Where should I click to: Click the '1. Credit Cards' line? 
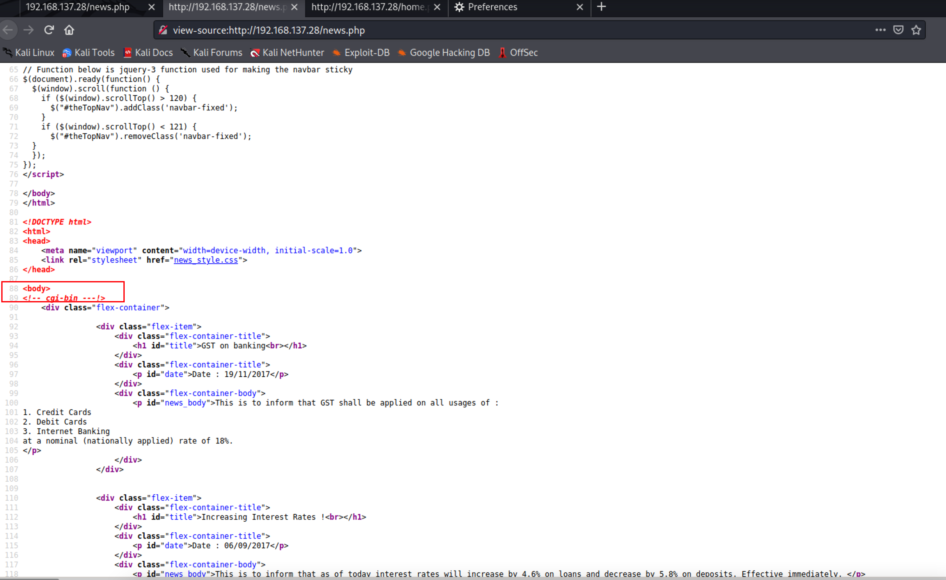click(x=57, y=412)
